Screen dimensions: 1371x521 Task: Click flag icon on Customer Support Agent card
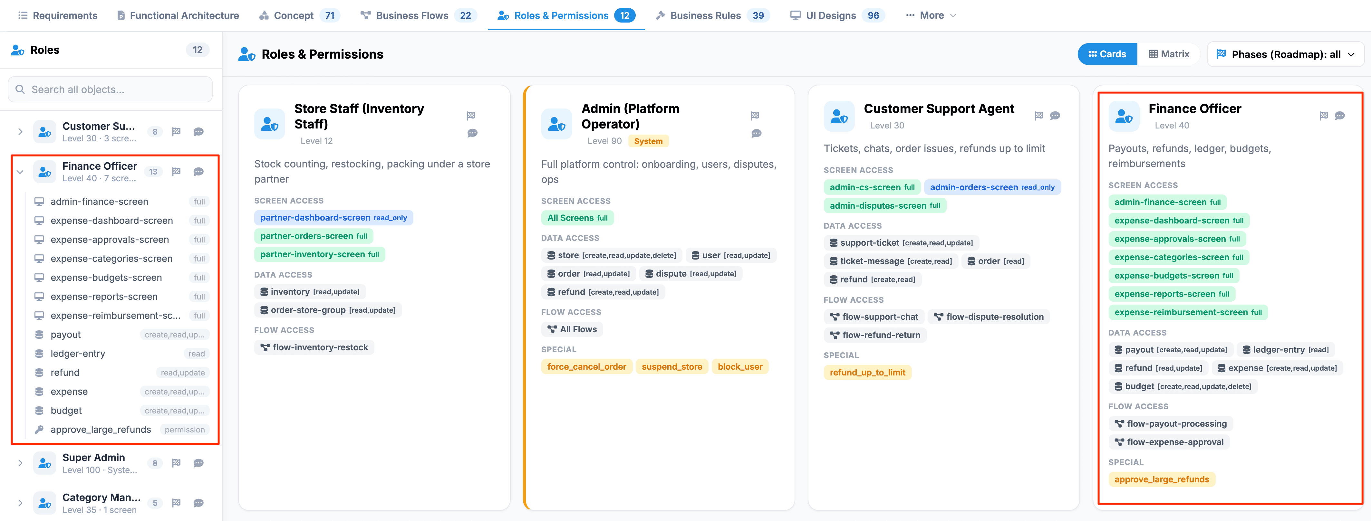pyautogui.click(x=1038, y=116)
